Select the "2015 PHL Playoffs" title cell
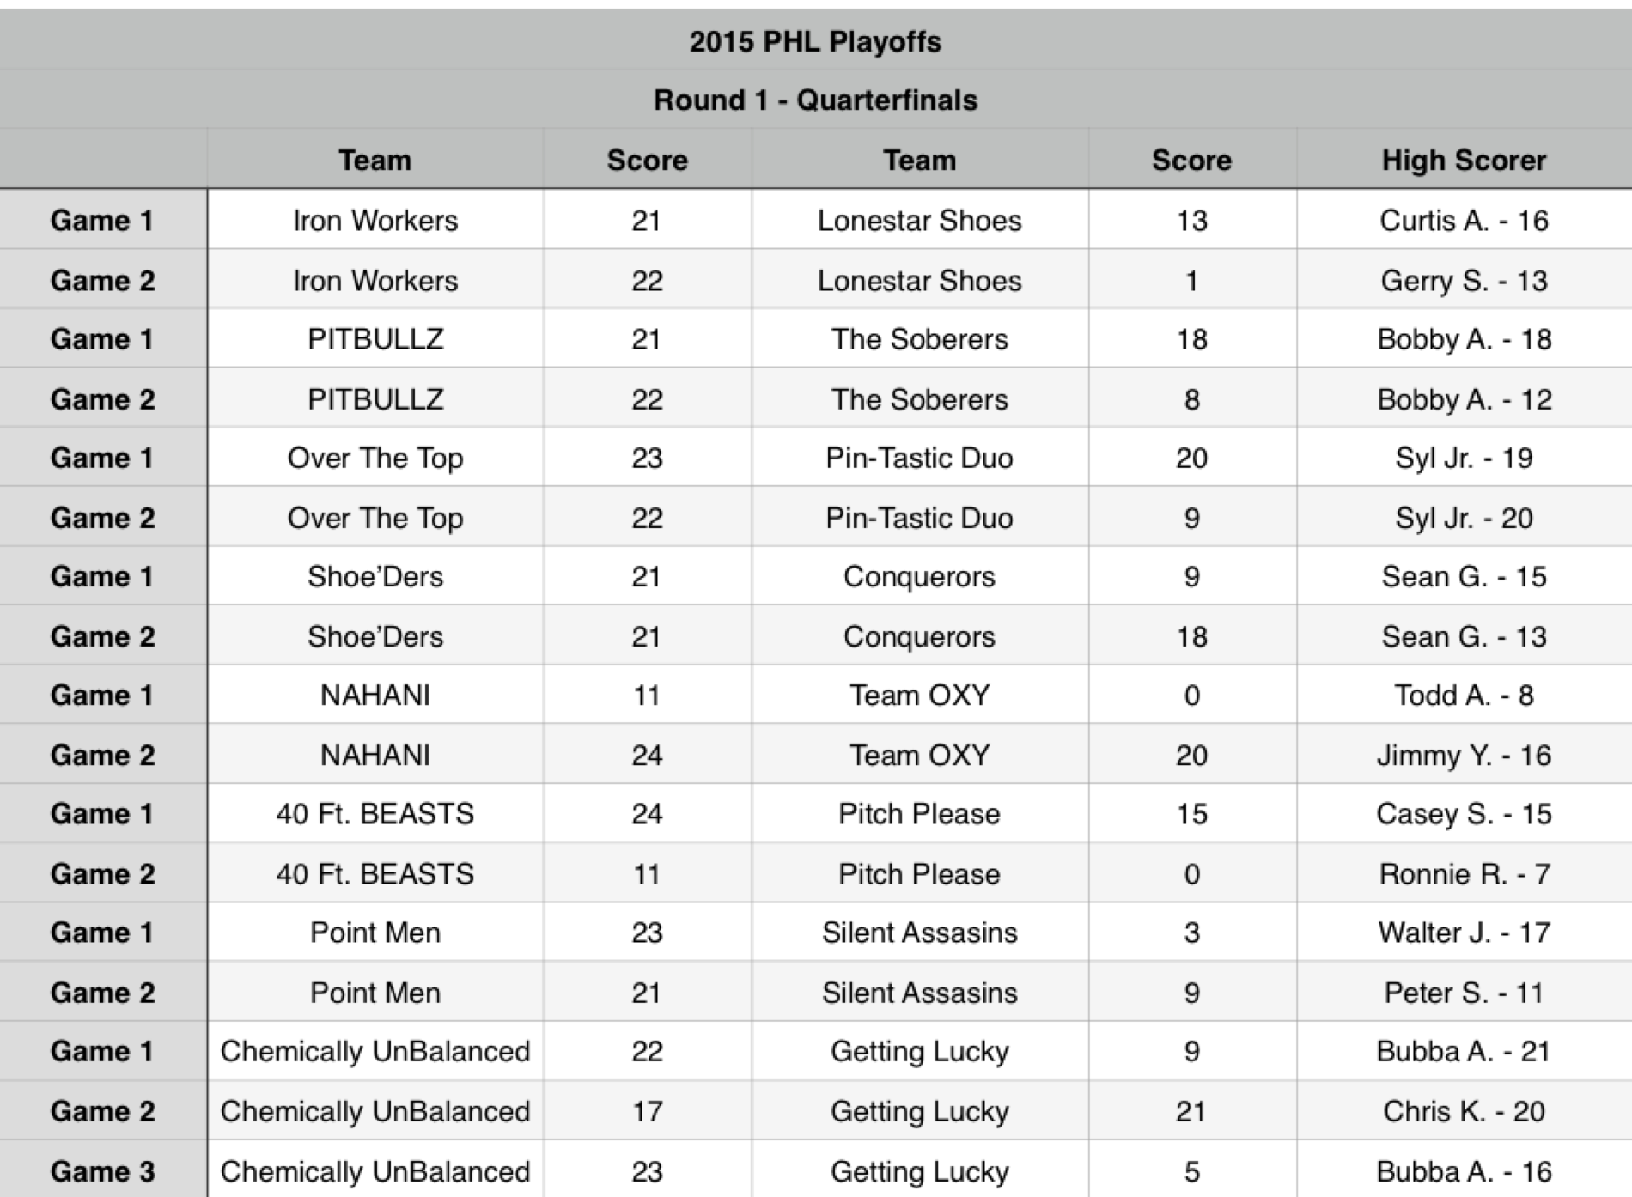This screenshot has width=1632, height=1197. (x=815, y=41)
